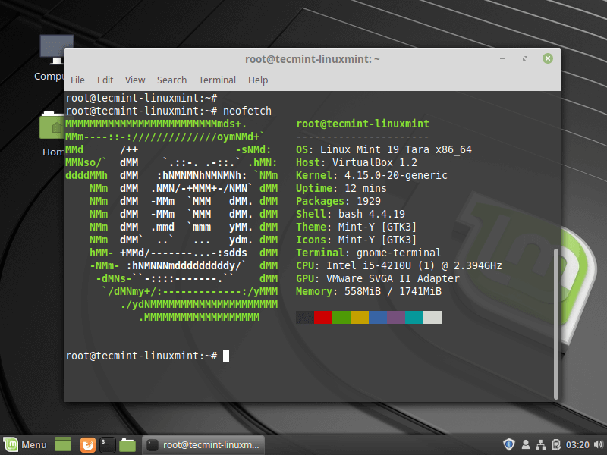Click the terminal vertical scrollbar
Screen dimensions: 607x455
555,318
